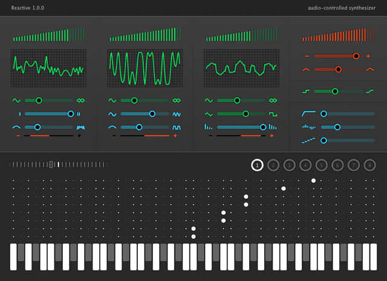Click the second oscillator's waveform display
The width and height of the screenshot is (387, 281).
click(x=144, y=67)
